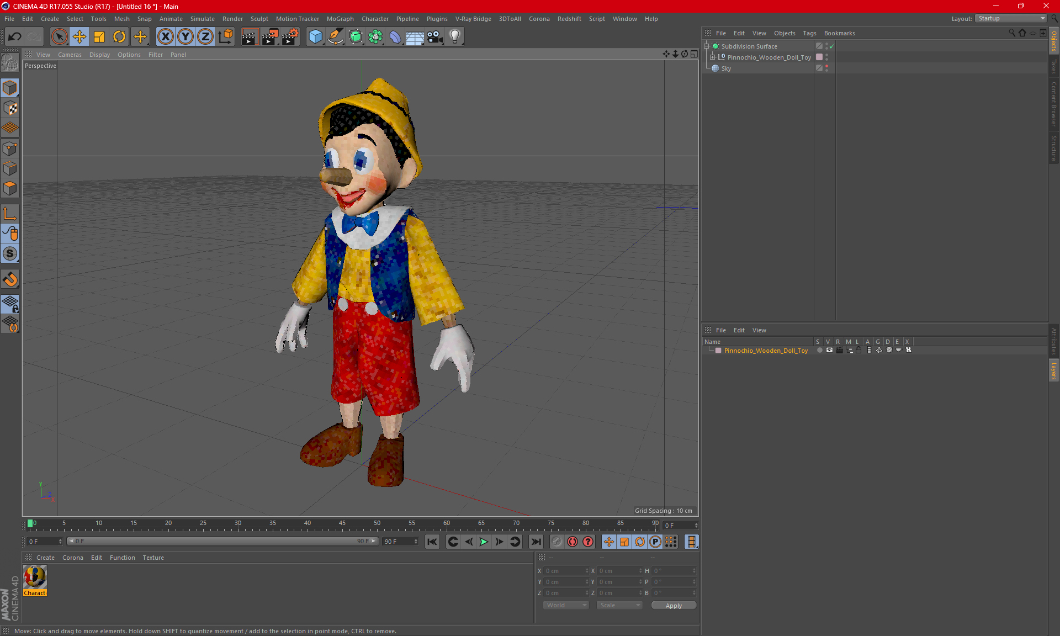Activate the Scale tool
This screenshot has height=636, width=1060.
point(99,37)
